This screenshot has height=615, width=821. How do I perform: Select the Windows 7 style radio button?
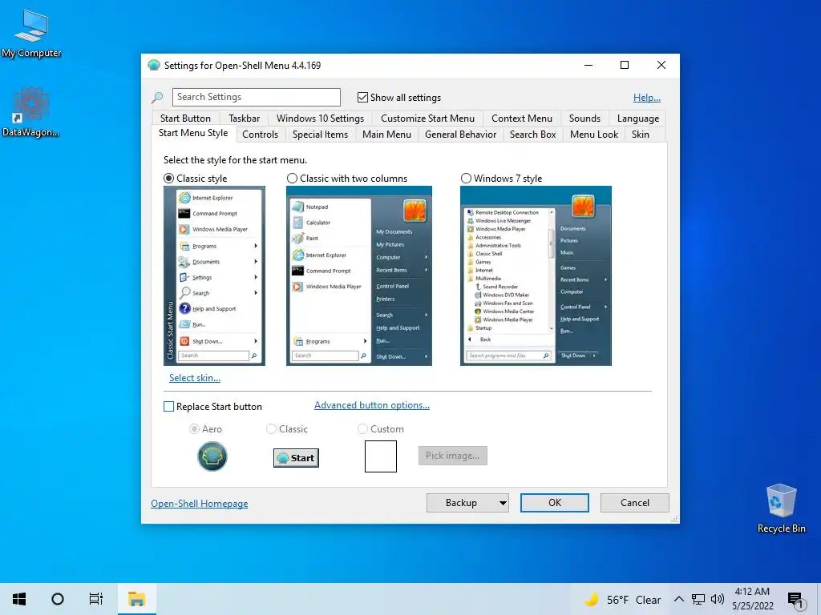(x=466, y=179)
